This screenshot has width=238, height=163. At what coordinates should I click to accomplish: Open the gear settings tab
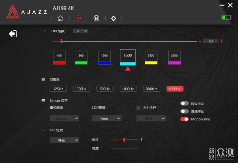click(113, 18)
